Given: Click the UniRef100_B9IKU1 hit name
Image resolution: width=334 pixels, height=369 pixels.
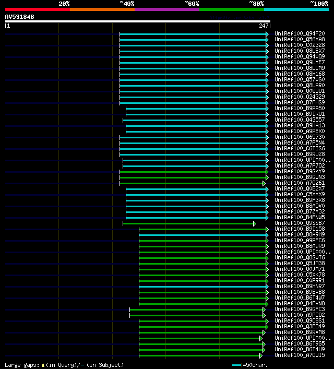Looking at the screenshot, I should pyautogui.click(x=300, y=114).
